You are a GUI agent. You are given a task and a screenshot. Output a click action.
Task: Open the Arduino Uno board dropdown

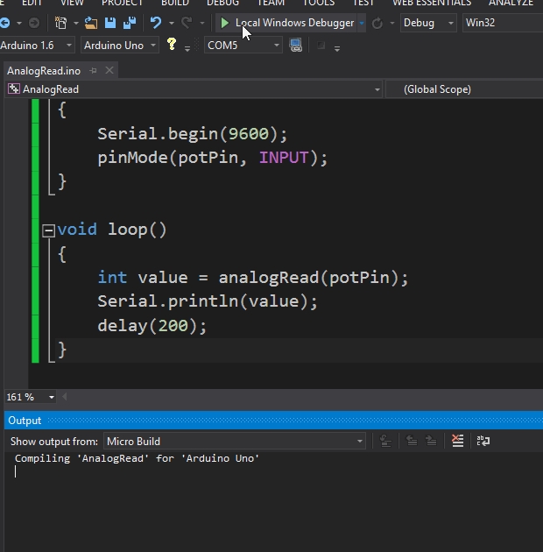[120, 45]
